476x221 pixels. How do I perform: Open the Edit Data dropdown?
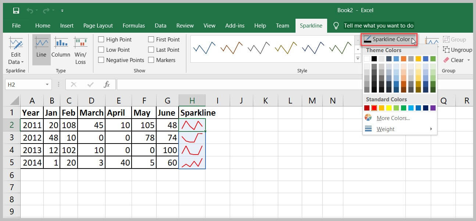point(16,62)
